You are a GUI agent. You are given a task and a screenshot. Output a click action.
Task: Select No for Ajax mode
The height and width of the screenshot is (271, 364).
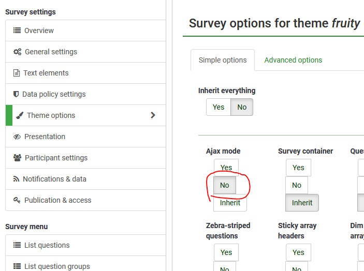coord(224,185)
